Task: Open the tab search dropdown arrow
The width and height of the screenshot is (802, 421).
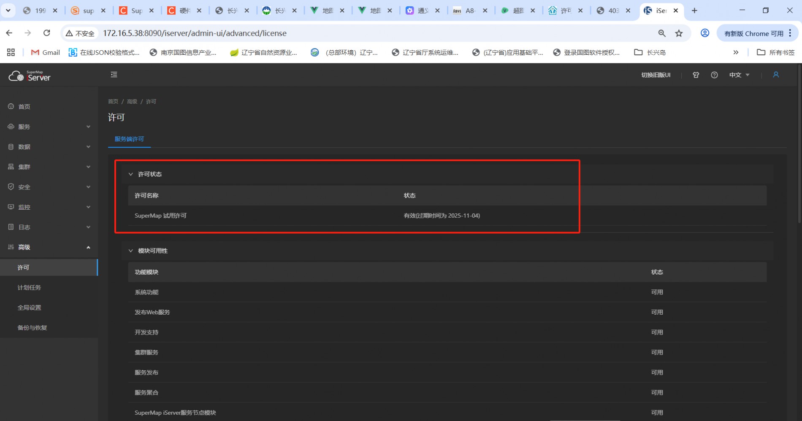Action: click(8, 11)
